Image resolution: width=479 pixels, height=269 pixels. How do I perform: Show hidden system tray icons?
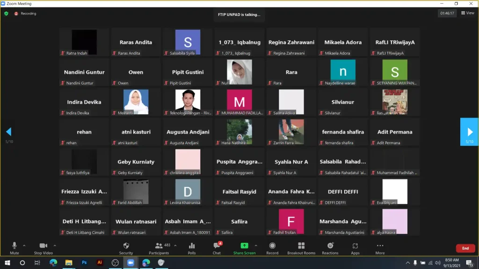[408, 262]
